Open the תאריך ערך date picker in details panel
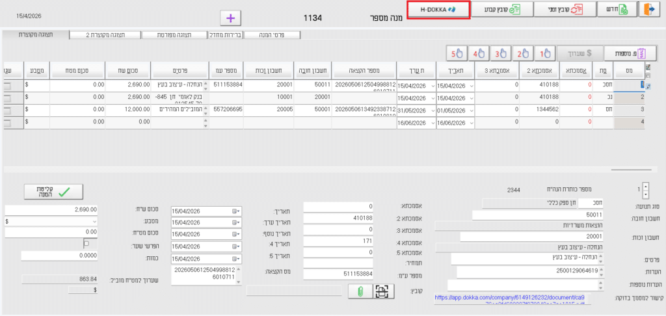Image resolution: width=666 pixels, height=316 pixels. 235,222
